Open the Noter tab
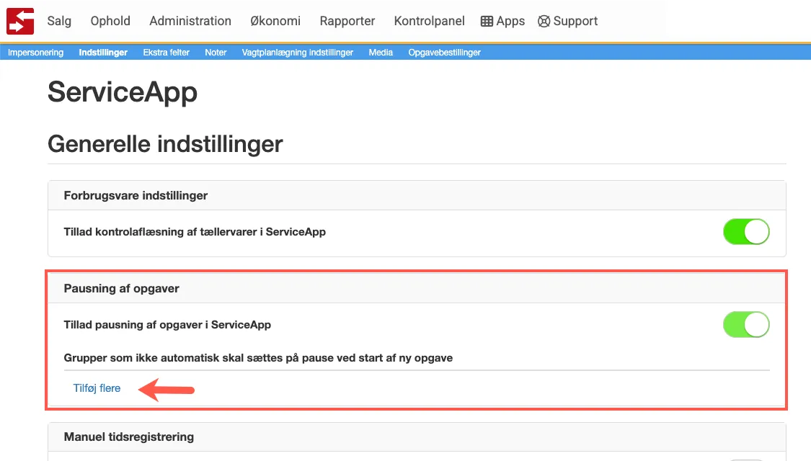811x461 pixels. pos(216,53)
